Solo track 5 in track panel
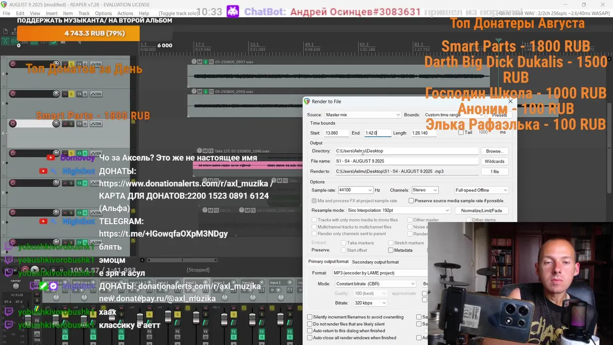The image size is (613, 345). pos(71,94)
